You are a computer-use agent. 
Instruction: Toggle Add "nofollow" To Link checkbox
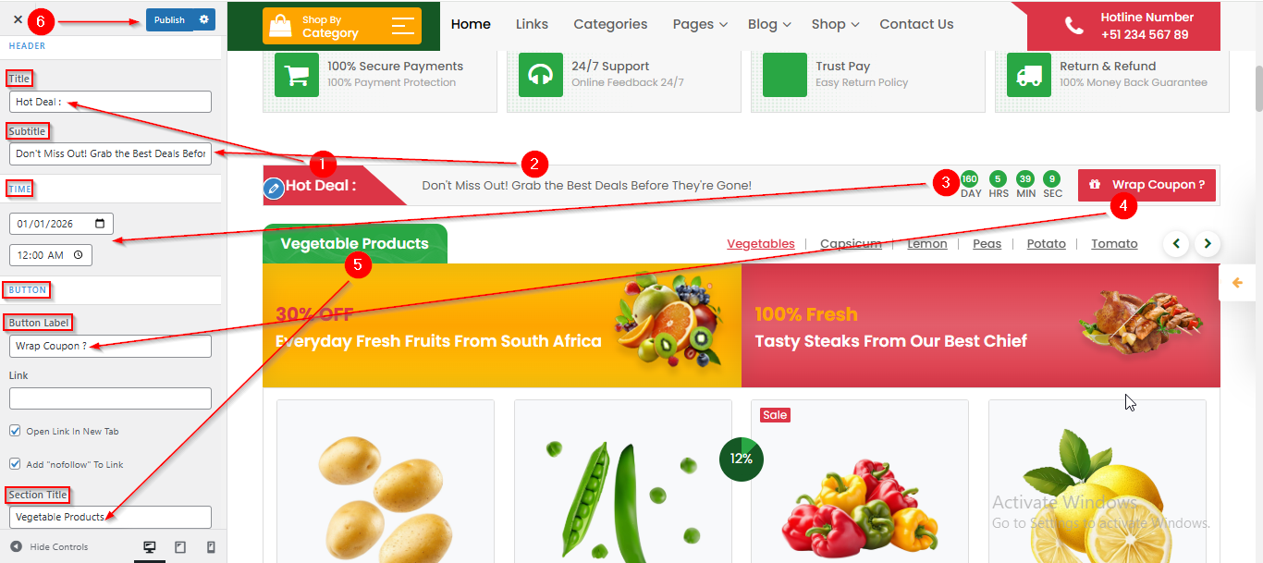pyautogui.click(x=15, y=464)
